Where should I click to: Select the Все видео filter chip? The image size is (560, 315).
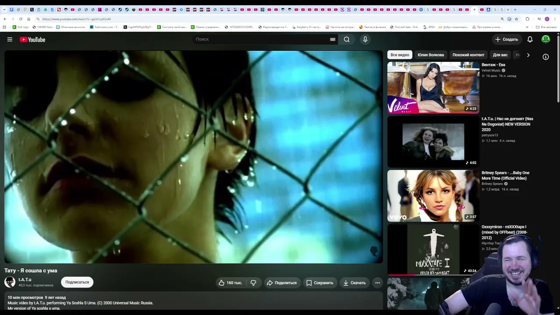click(400, 55)
